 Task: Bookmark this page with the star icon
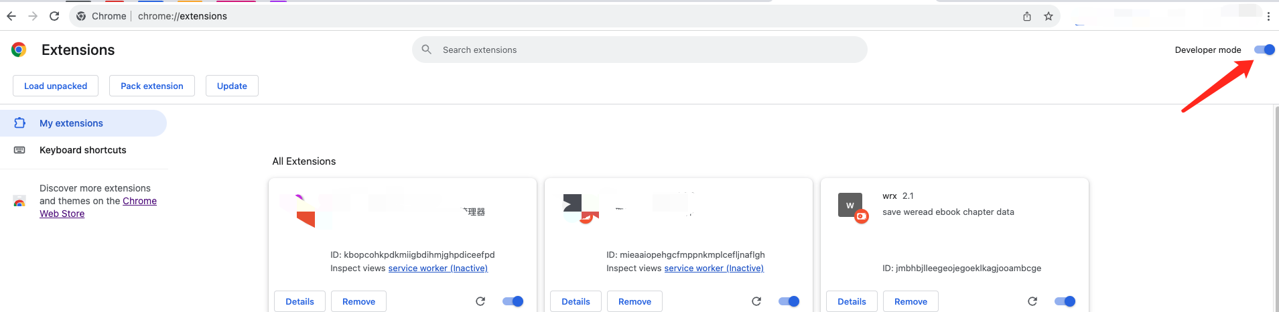(x=1049, y=16)
